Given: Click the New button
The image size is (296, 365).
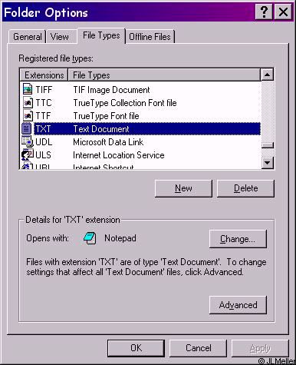Looking at the screenshot, I should click(183, 188).
